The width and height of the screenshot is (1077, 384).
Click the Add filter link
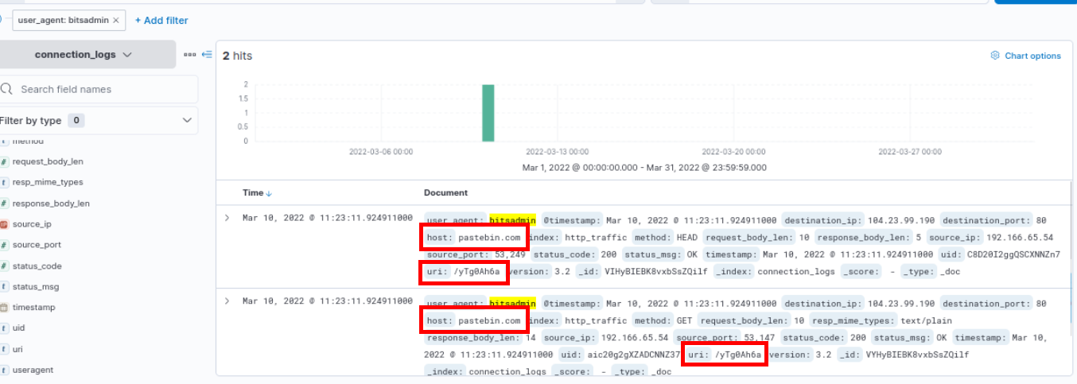pos(161,20)
